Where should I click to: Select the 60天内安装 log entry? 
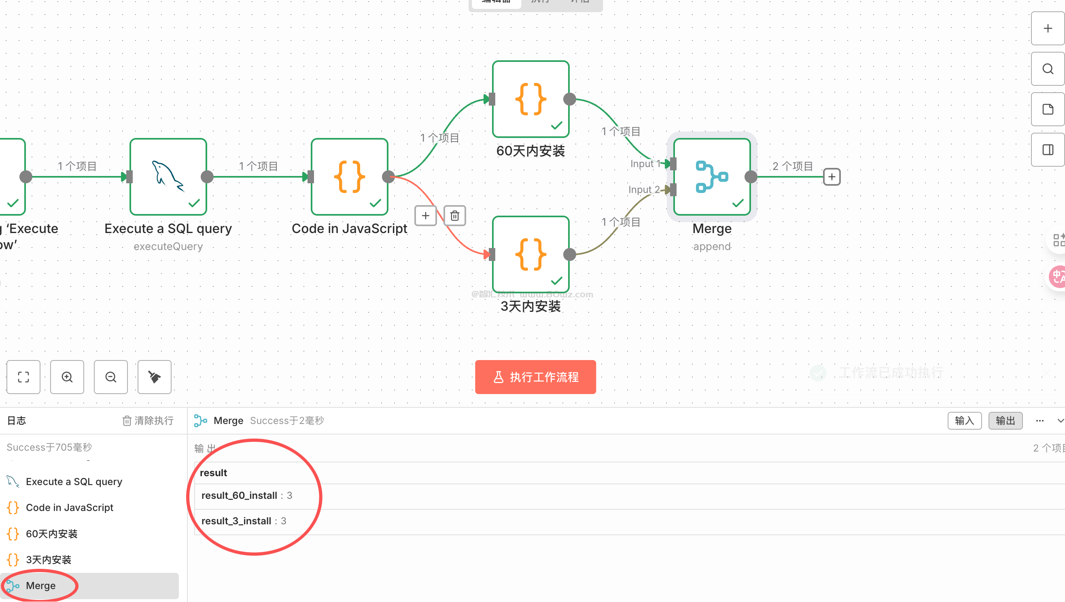(51, 533)
